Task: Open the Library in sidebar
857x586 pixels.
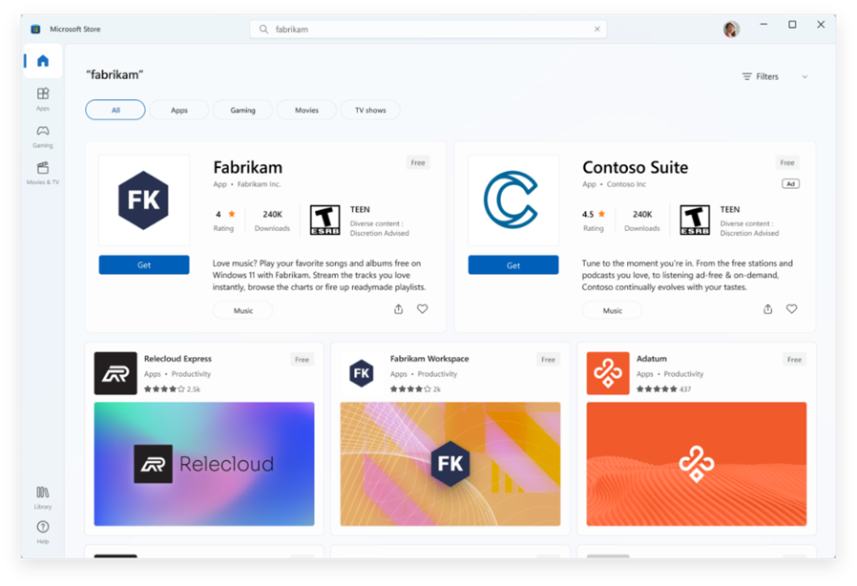Action: point(43,497)
